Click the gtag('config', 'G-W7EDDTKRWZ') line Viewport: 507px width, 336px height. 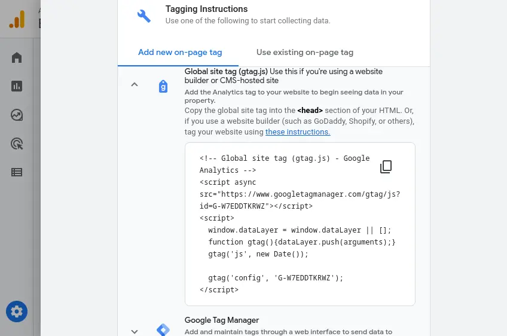tap(276, 278)
